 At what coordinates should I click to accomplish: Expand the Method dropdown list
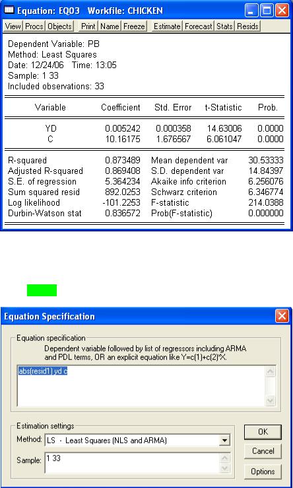pos(224,440)
